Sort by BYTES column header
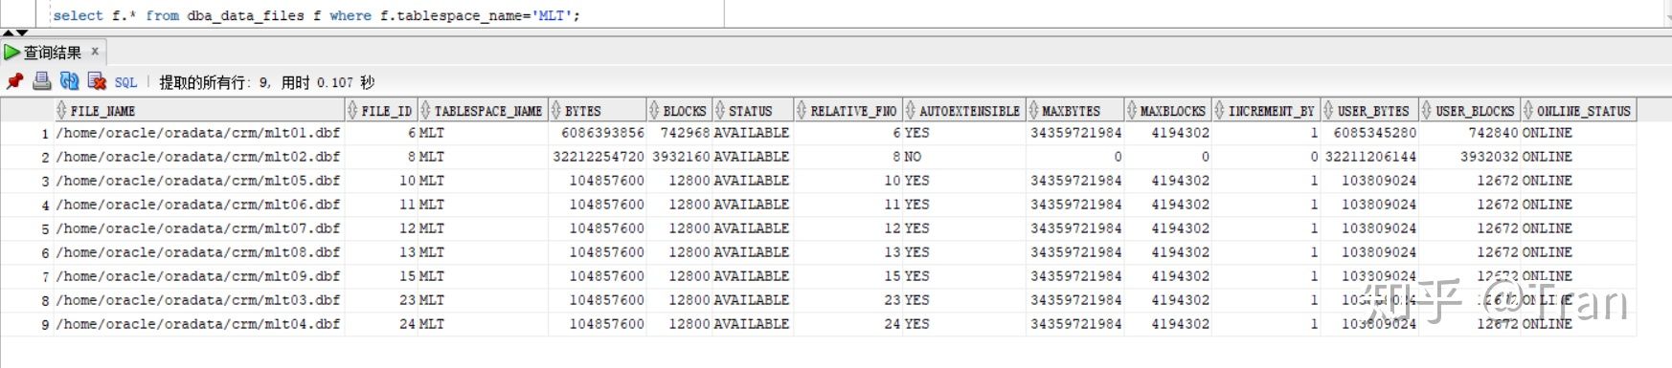This screenshot has height=368, width=1672. pos(598,111)
